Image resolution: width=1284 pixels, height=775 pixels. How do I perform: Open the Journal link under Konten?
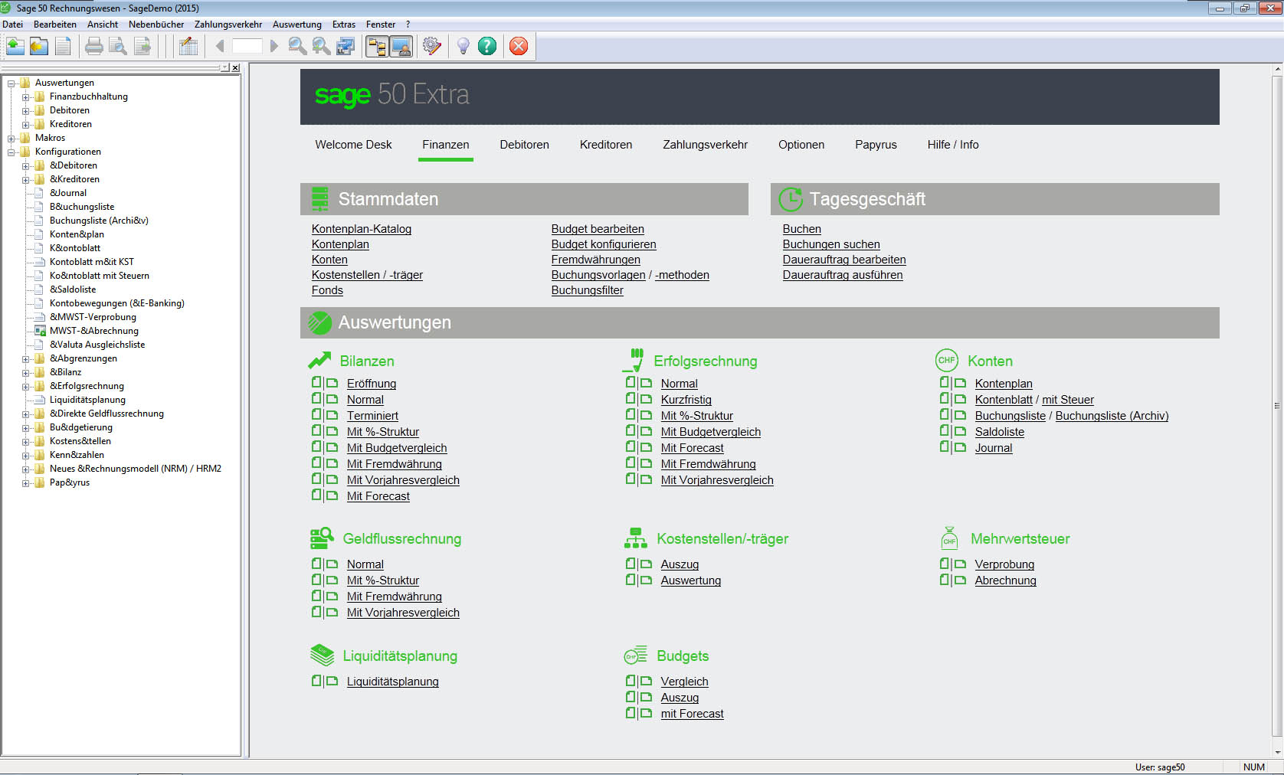click(x=994, y=448)
